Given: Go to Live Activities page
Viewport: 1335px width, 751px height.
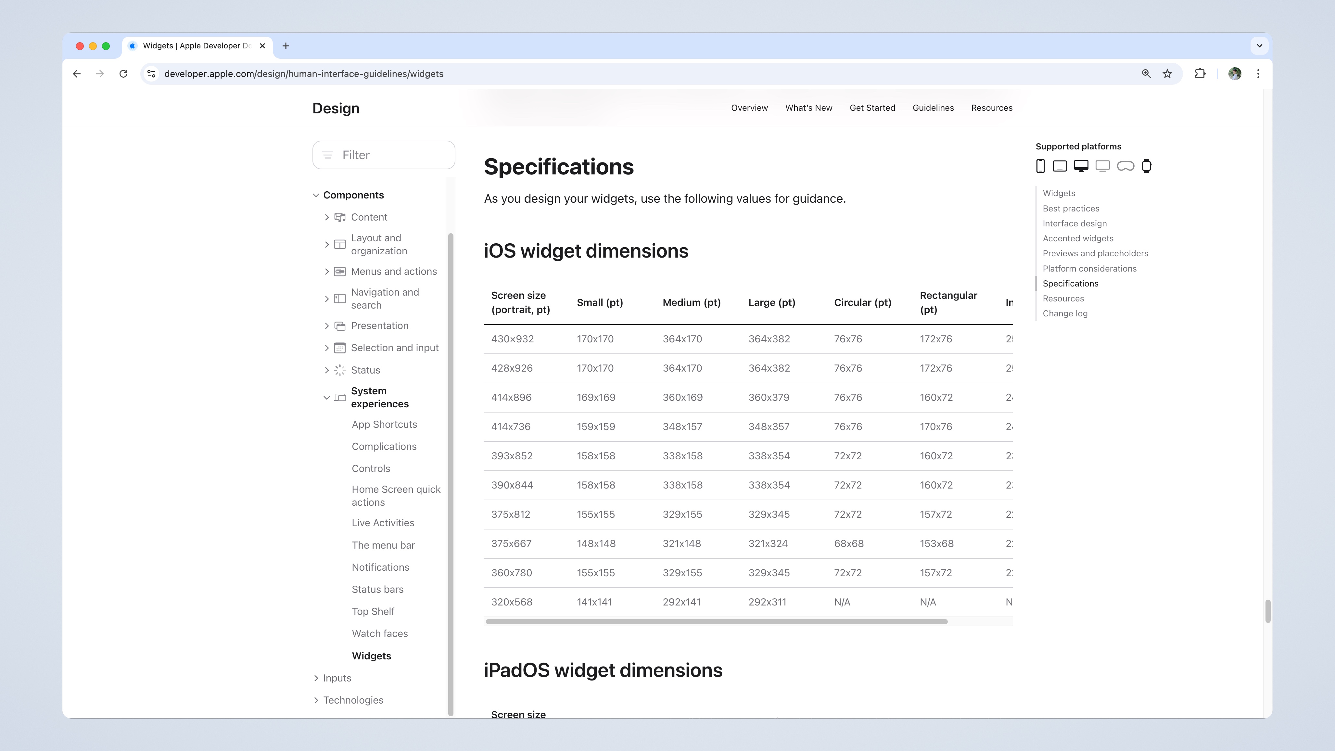Looking at the screenshot, I should (382, 523).
